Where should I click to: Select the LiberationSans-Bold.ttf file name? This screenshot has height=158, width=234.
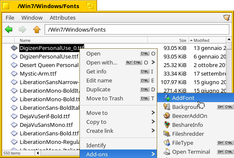tap(49, 133)
